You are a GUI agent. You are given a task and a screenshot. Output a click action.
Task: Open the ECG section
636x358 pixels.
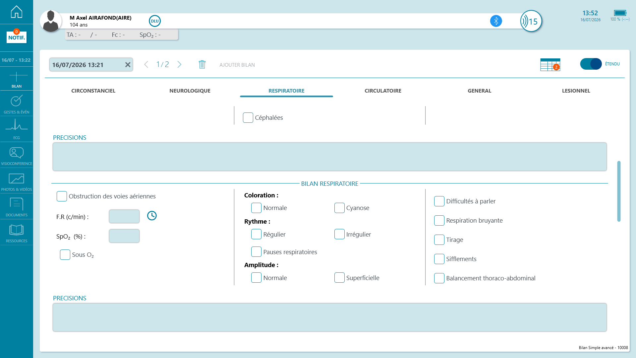click(x=17, y=129)
